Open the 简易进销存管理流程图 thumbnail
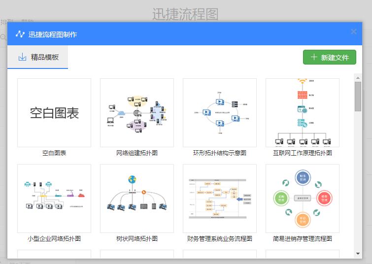 (x=303, y=198)
